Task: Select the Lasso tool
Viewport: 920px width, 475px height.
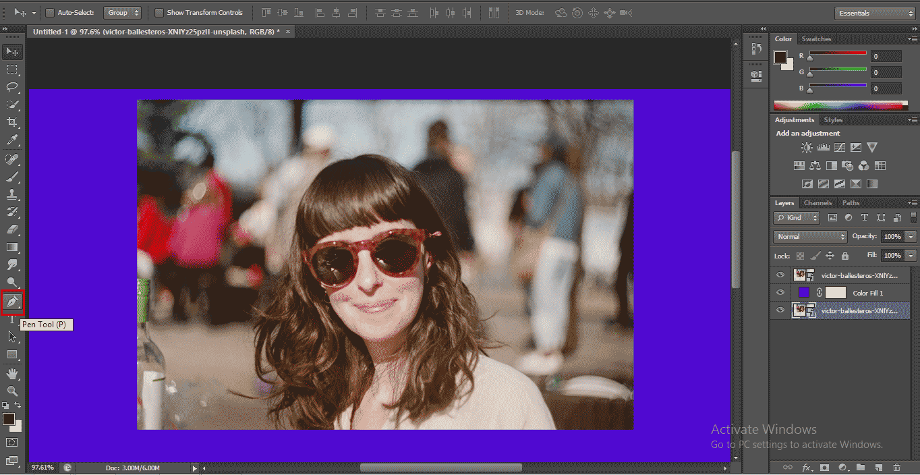Action: pyautogui.click(x=12, y=87)
